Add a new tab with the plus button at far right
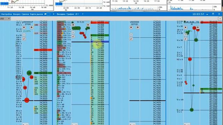Screen dimensions: 223x125 (x=220, y=19)
